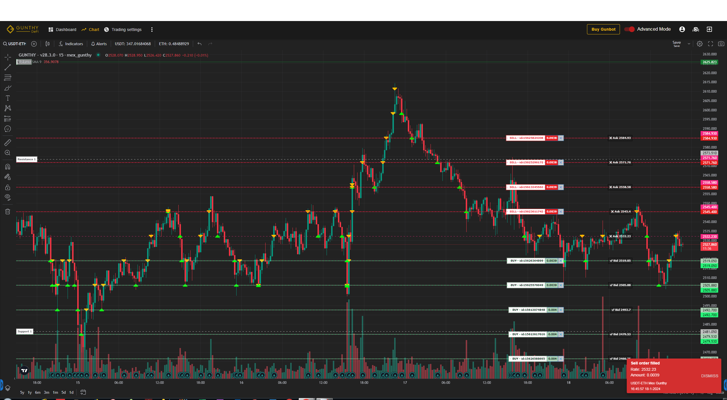The image size is (727, 400).
Task: Cancel the SELL order at 2584.93
Action: coord(561,138)
